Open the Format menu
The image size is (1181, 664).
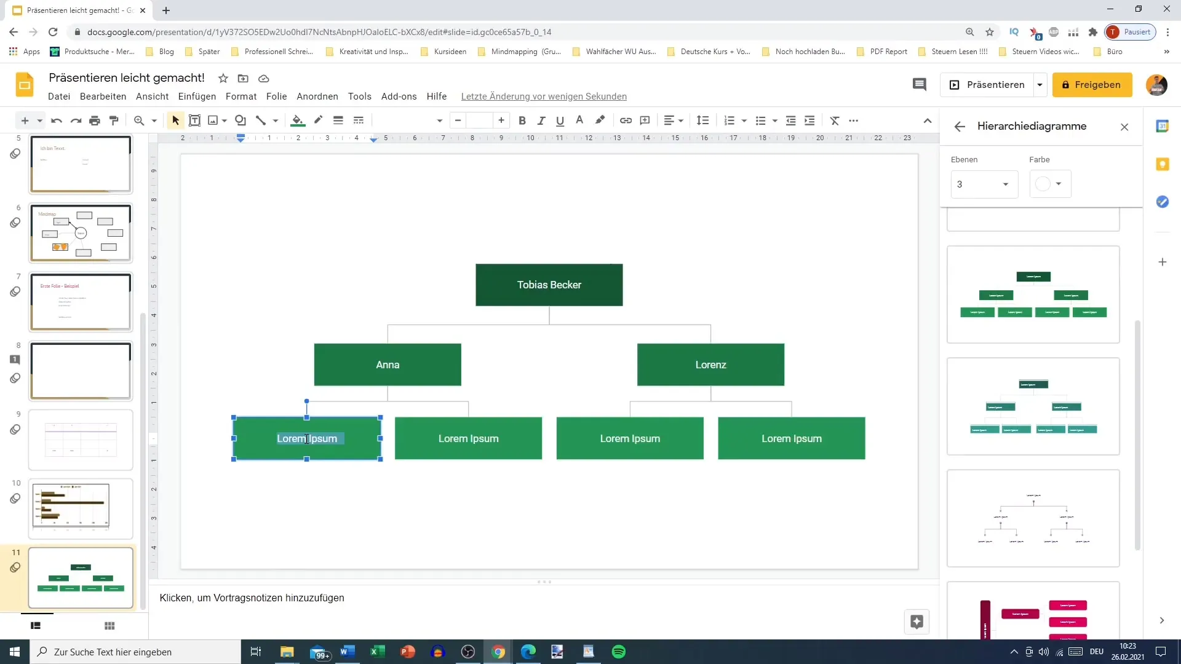pyautogui.click(x=241, y=97)
